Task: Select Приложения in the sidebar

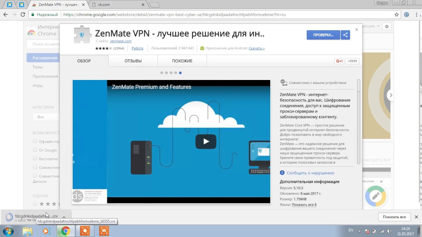Action: 45,76
